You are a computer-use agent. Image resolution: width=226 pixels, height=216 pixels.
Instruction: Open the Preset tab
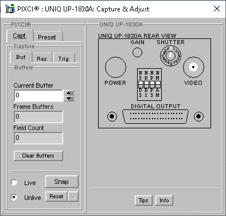point(48,37)
